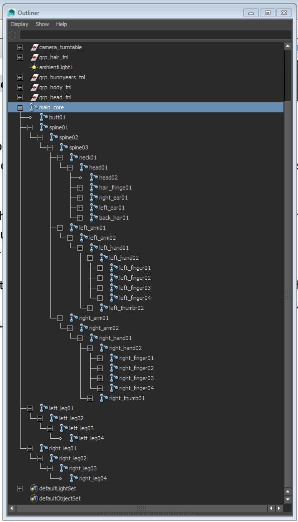Click the right_finger01 joint icon
Image resolution: width=298 pixels, height=522 pixels.
click(x=114, y=358)
